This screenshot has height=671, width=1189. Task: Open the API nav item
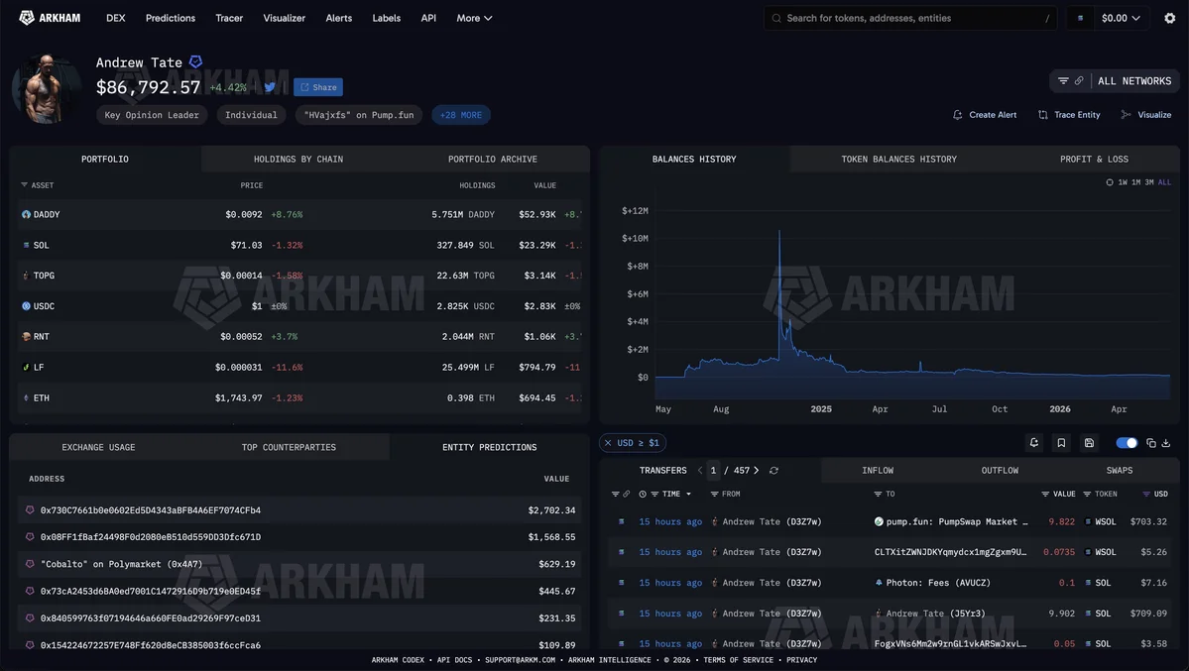pos(428,18)
